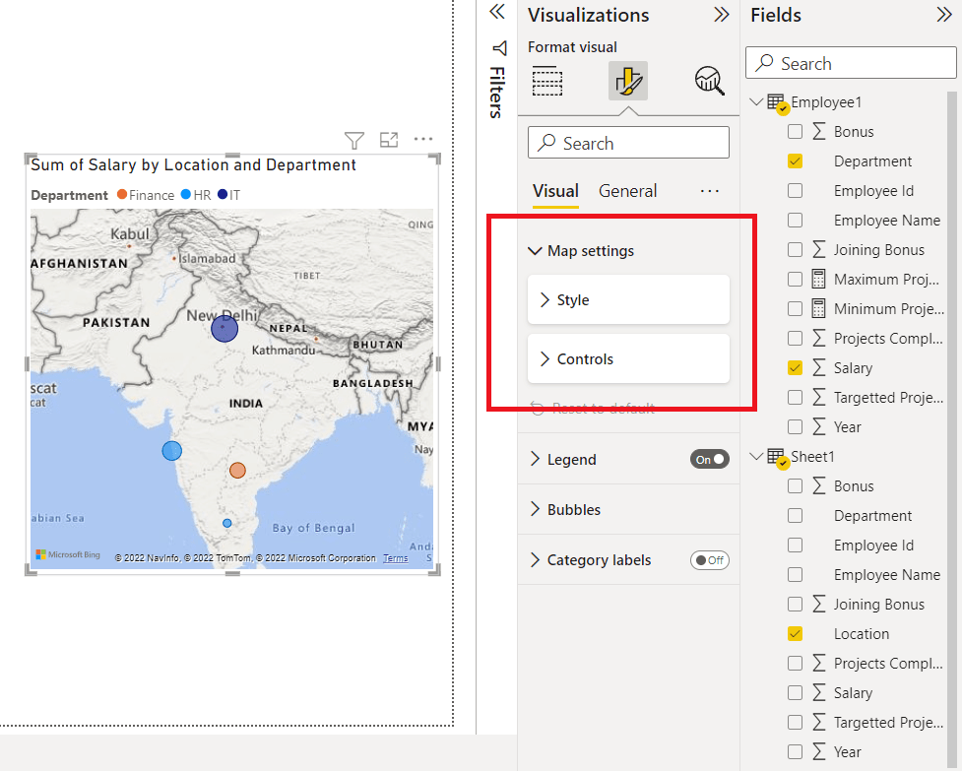Uncheck the Sheet1 Location checkbox
The width and height of the screenshot is (962, 771).
[x=796, y=633]
